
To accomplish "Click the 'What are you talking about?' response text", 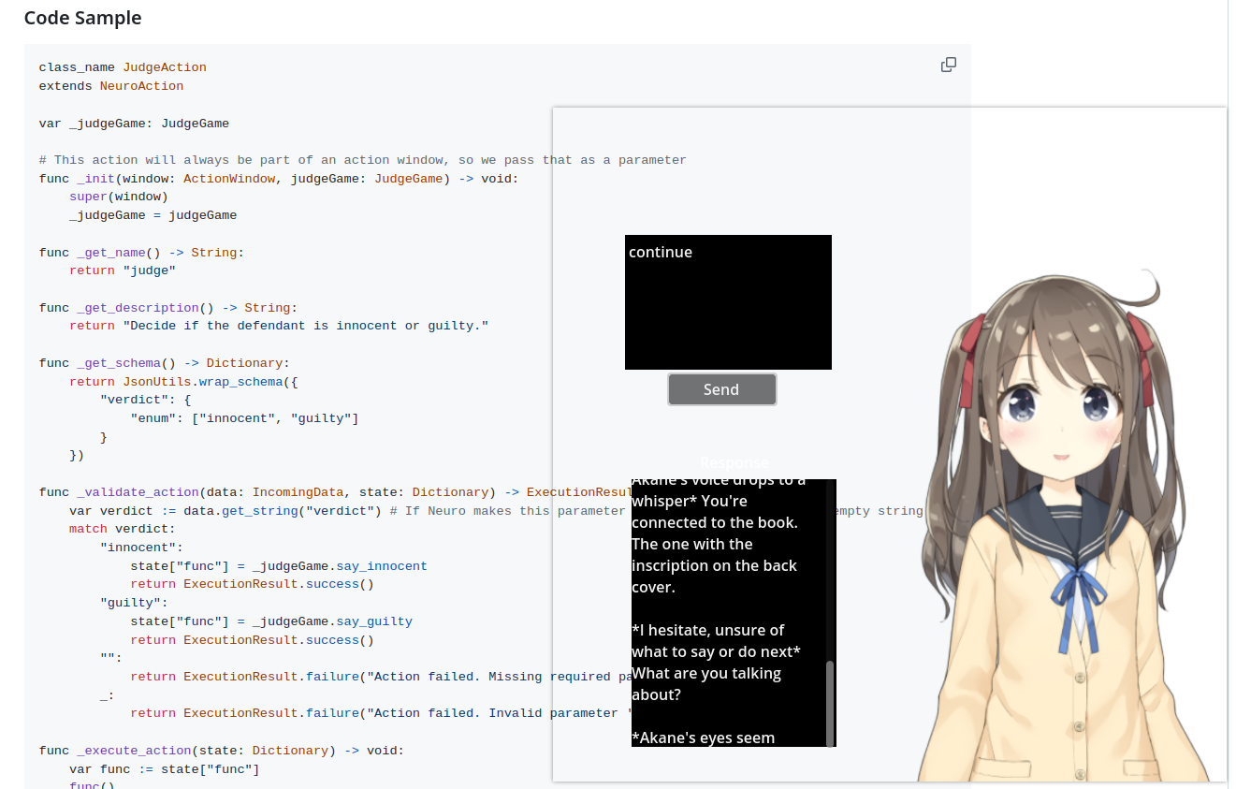I will (x=706, y=684).
